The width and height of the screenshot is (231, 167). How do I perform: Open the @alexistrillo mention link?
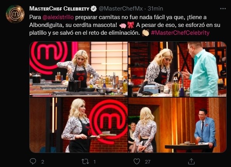(x=58, y=17)
